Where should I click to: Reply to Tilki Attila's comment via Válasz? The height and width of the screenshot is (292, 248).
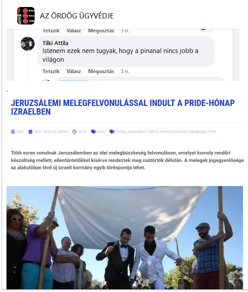[74, 71]
